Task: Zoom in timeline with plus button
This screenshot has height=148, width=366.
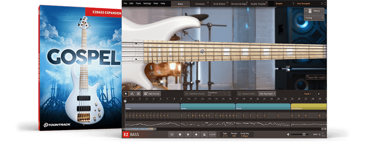Action: pos(325,129)
